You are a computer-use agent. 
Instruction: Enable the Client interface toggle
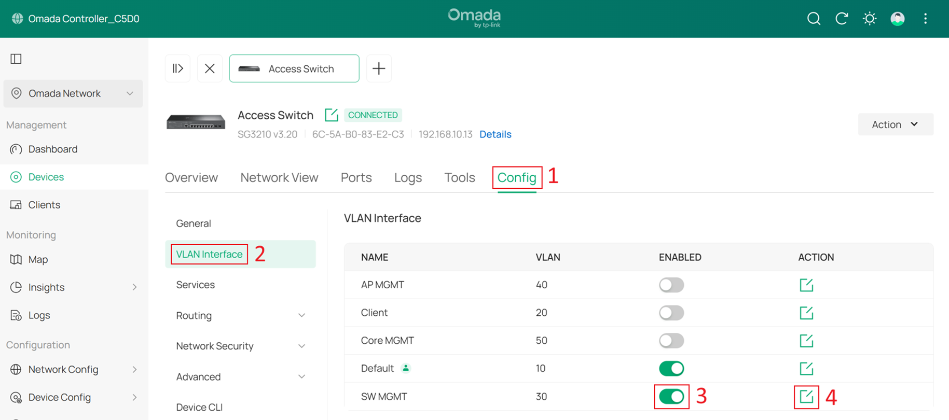[x=671, y=313]
